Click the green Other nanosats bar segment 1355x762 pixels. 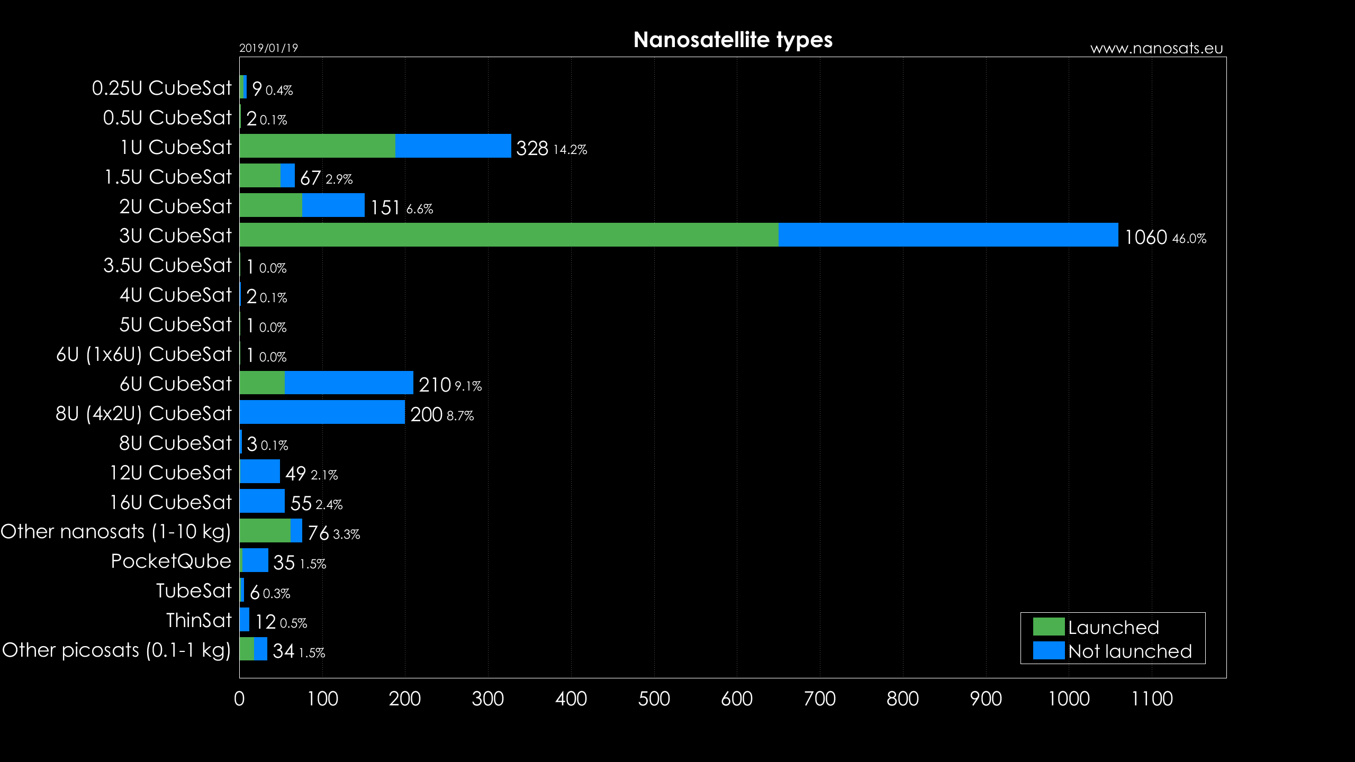tap(265, 531)
